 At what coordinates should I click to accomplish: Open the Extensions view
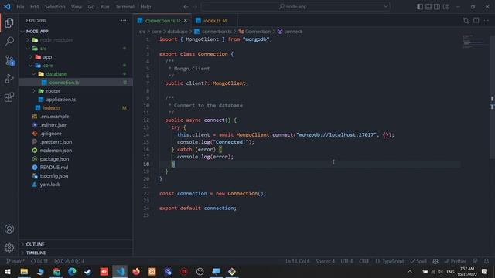point(9,97)
